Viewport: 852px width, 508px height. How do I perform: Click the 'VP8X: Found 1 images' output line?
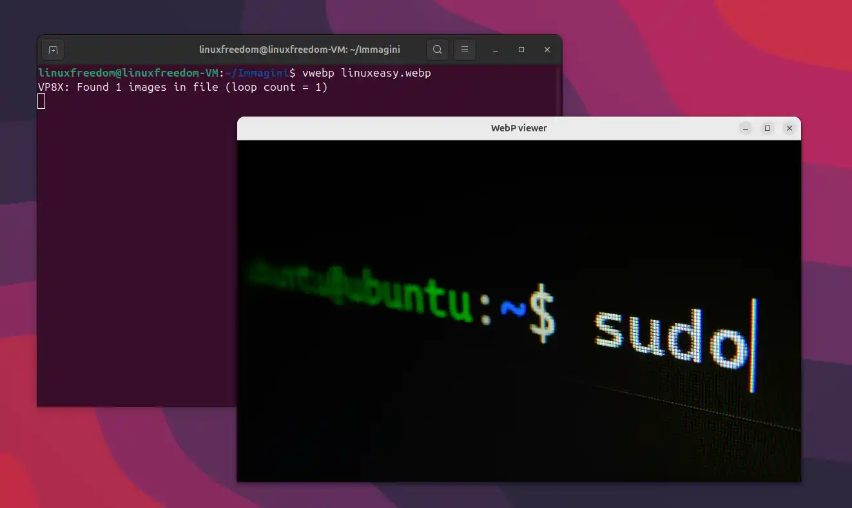click(183, 87)
